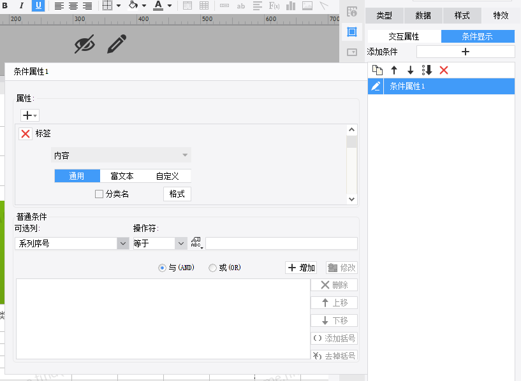Viewport: 521px width, 381px height.
Task: Toggle the underline button in the toolbar
Action: [x=38, y=6]
